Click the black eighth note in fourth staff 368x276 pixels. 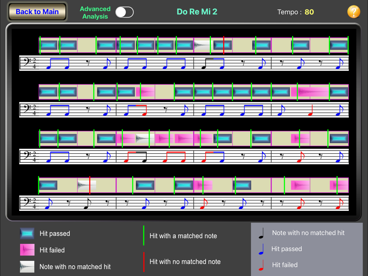pos(87,203)
